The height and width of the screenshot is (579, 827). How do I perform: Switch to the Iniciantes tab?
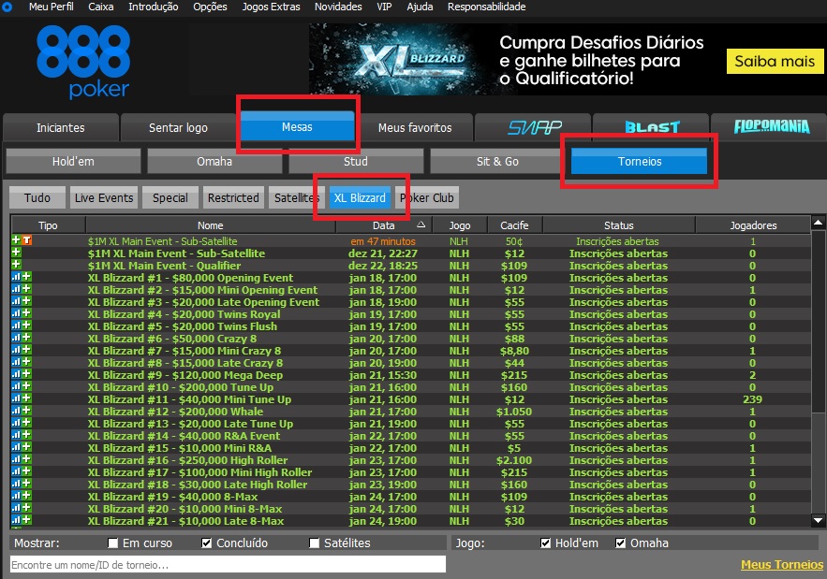[x=61, y=127]
